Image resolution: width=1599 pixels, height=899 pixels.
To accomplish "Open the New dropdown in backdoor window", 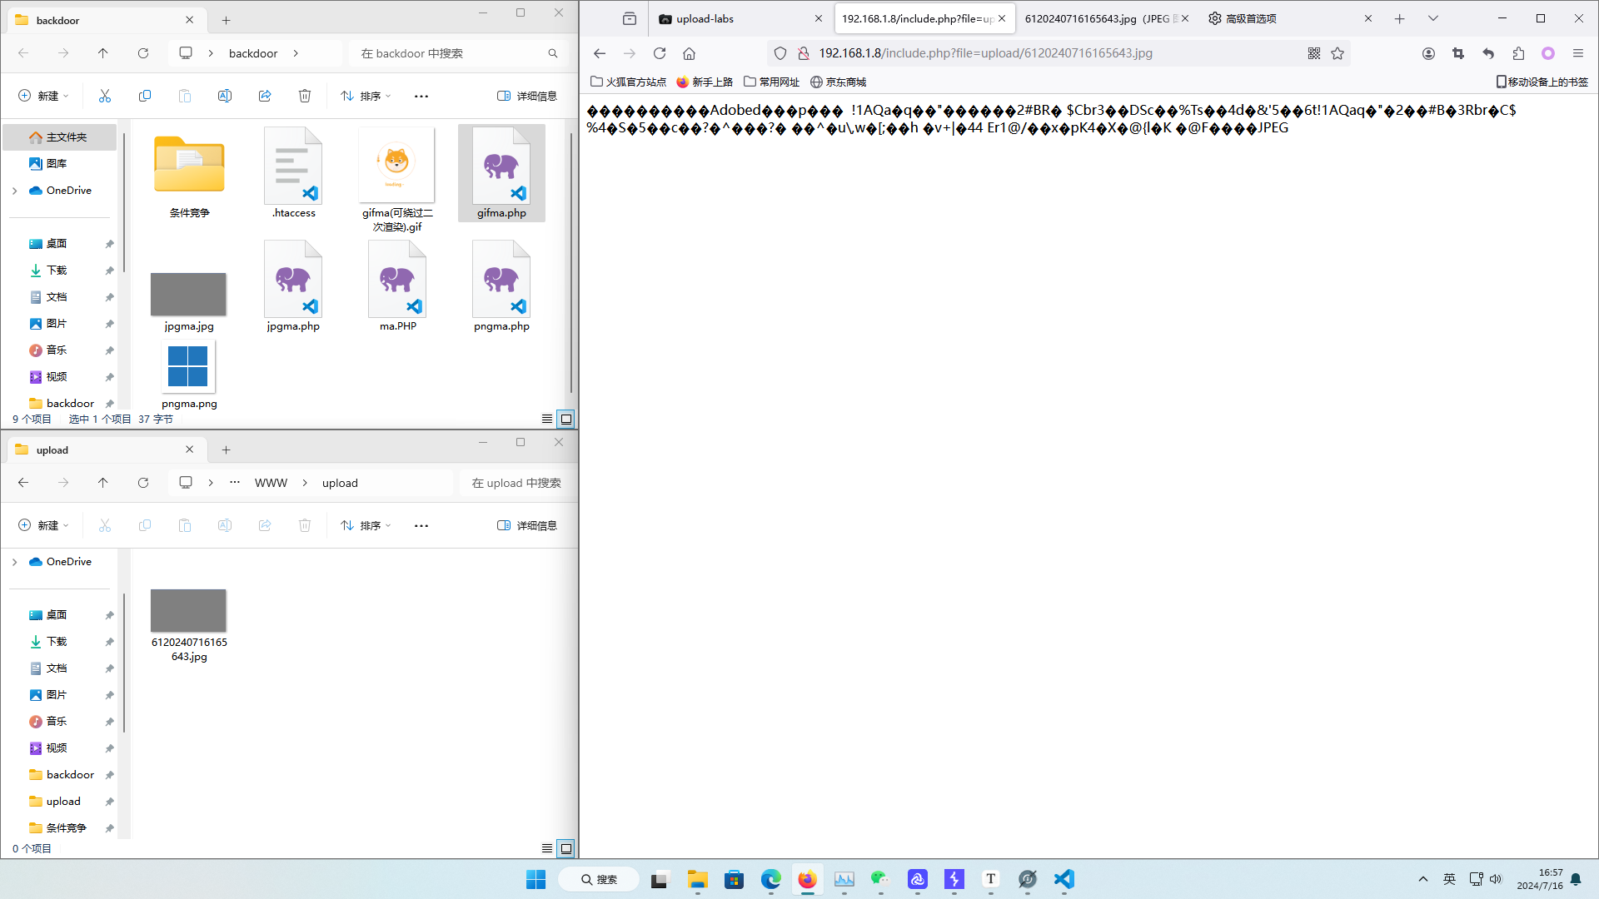I will tap(43, 96).
